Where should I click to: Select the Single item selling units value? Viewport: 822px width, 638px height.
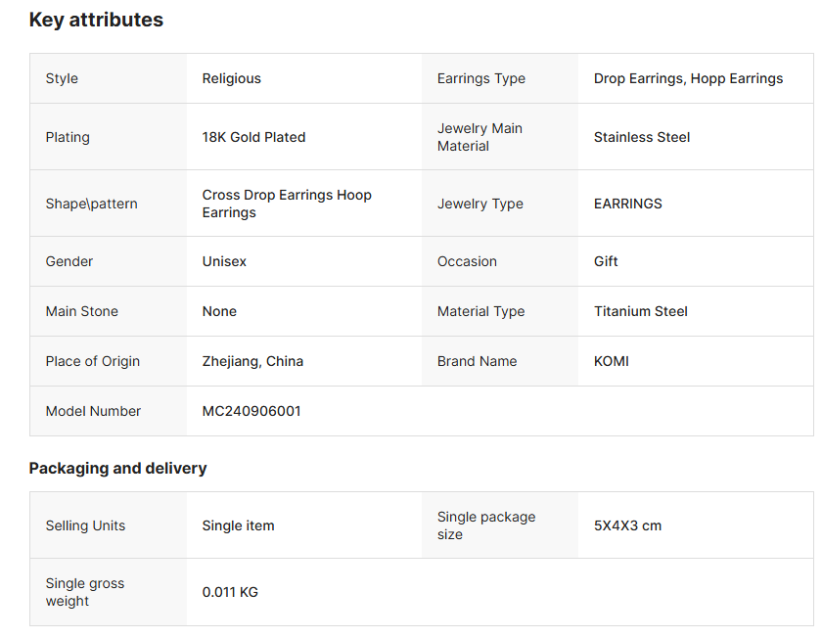238,525
